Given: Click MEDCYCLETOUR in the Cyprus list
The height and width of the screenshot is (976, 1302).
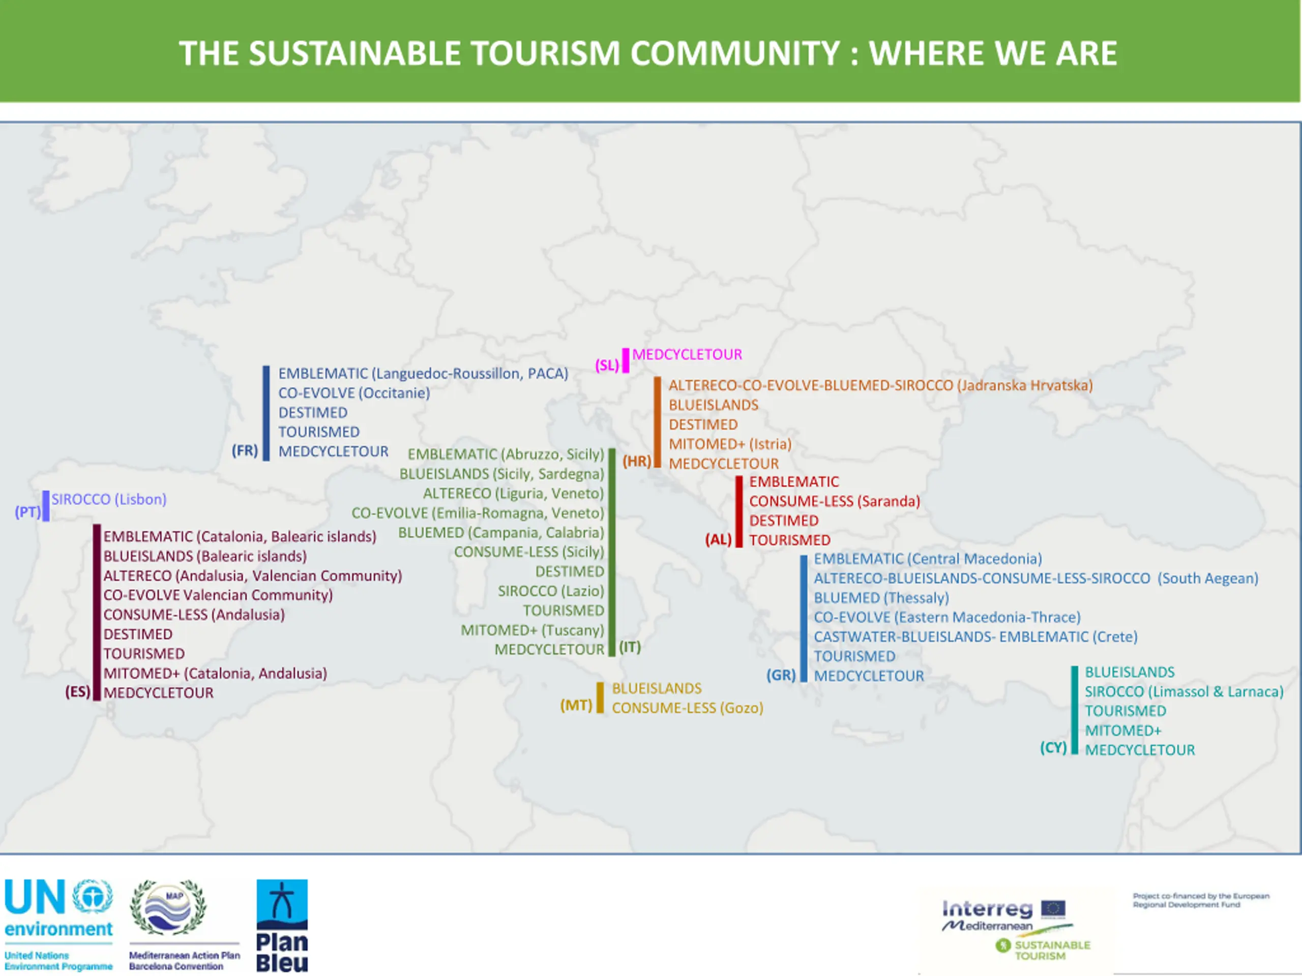Looking at the screenshot, I should (1140, 750).
